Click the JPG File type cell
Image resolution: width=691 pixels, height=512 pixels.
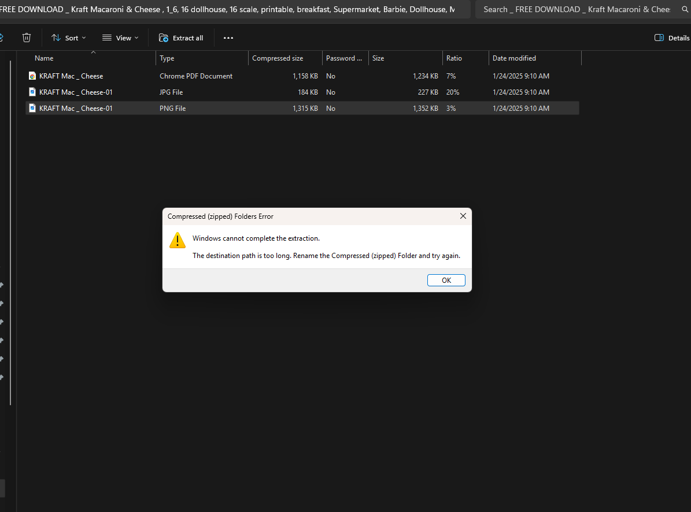[171, 92]
